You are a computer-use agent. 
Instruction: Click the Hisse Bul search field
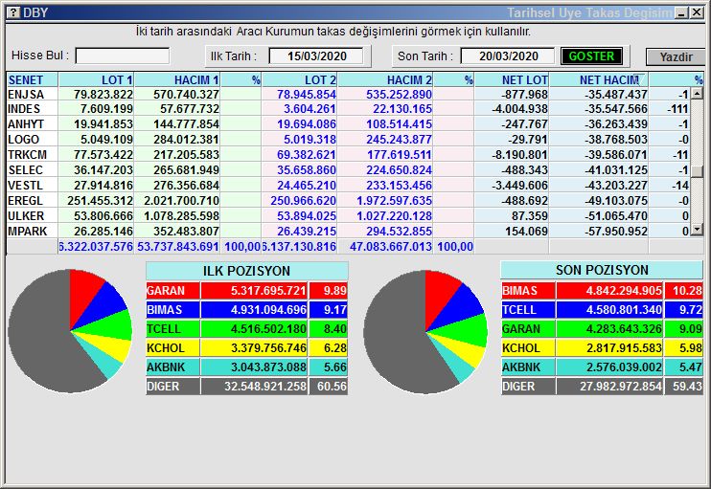(x=123, y=56)
